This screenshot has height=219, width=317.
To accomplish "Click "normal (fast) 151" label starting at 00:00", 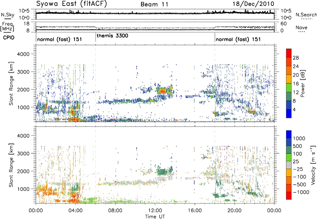I will (59, 39).
